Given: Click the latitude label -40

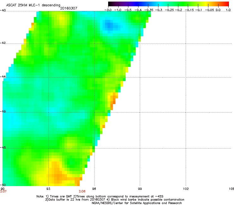Looking at the screenshot, I should point(3,10).
